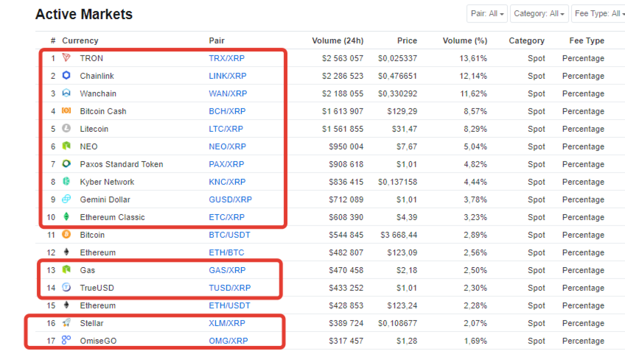Click the TRON coin icon
The height and width of the screenshot is (351, 625).
(66, 58)
